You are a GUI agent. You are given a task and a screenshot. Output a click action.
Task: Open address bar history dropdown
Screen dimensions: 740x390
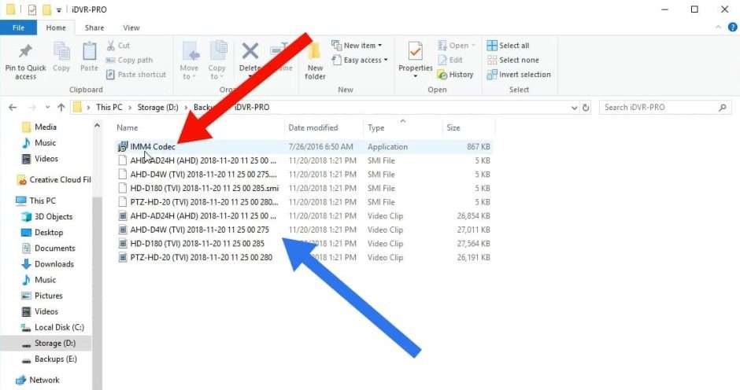[x=574, y=108]
